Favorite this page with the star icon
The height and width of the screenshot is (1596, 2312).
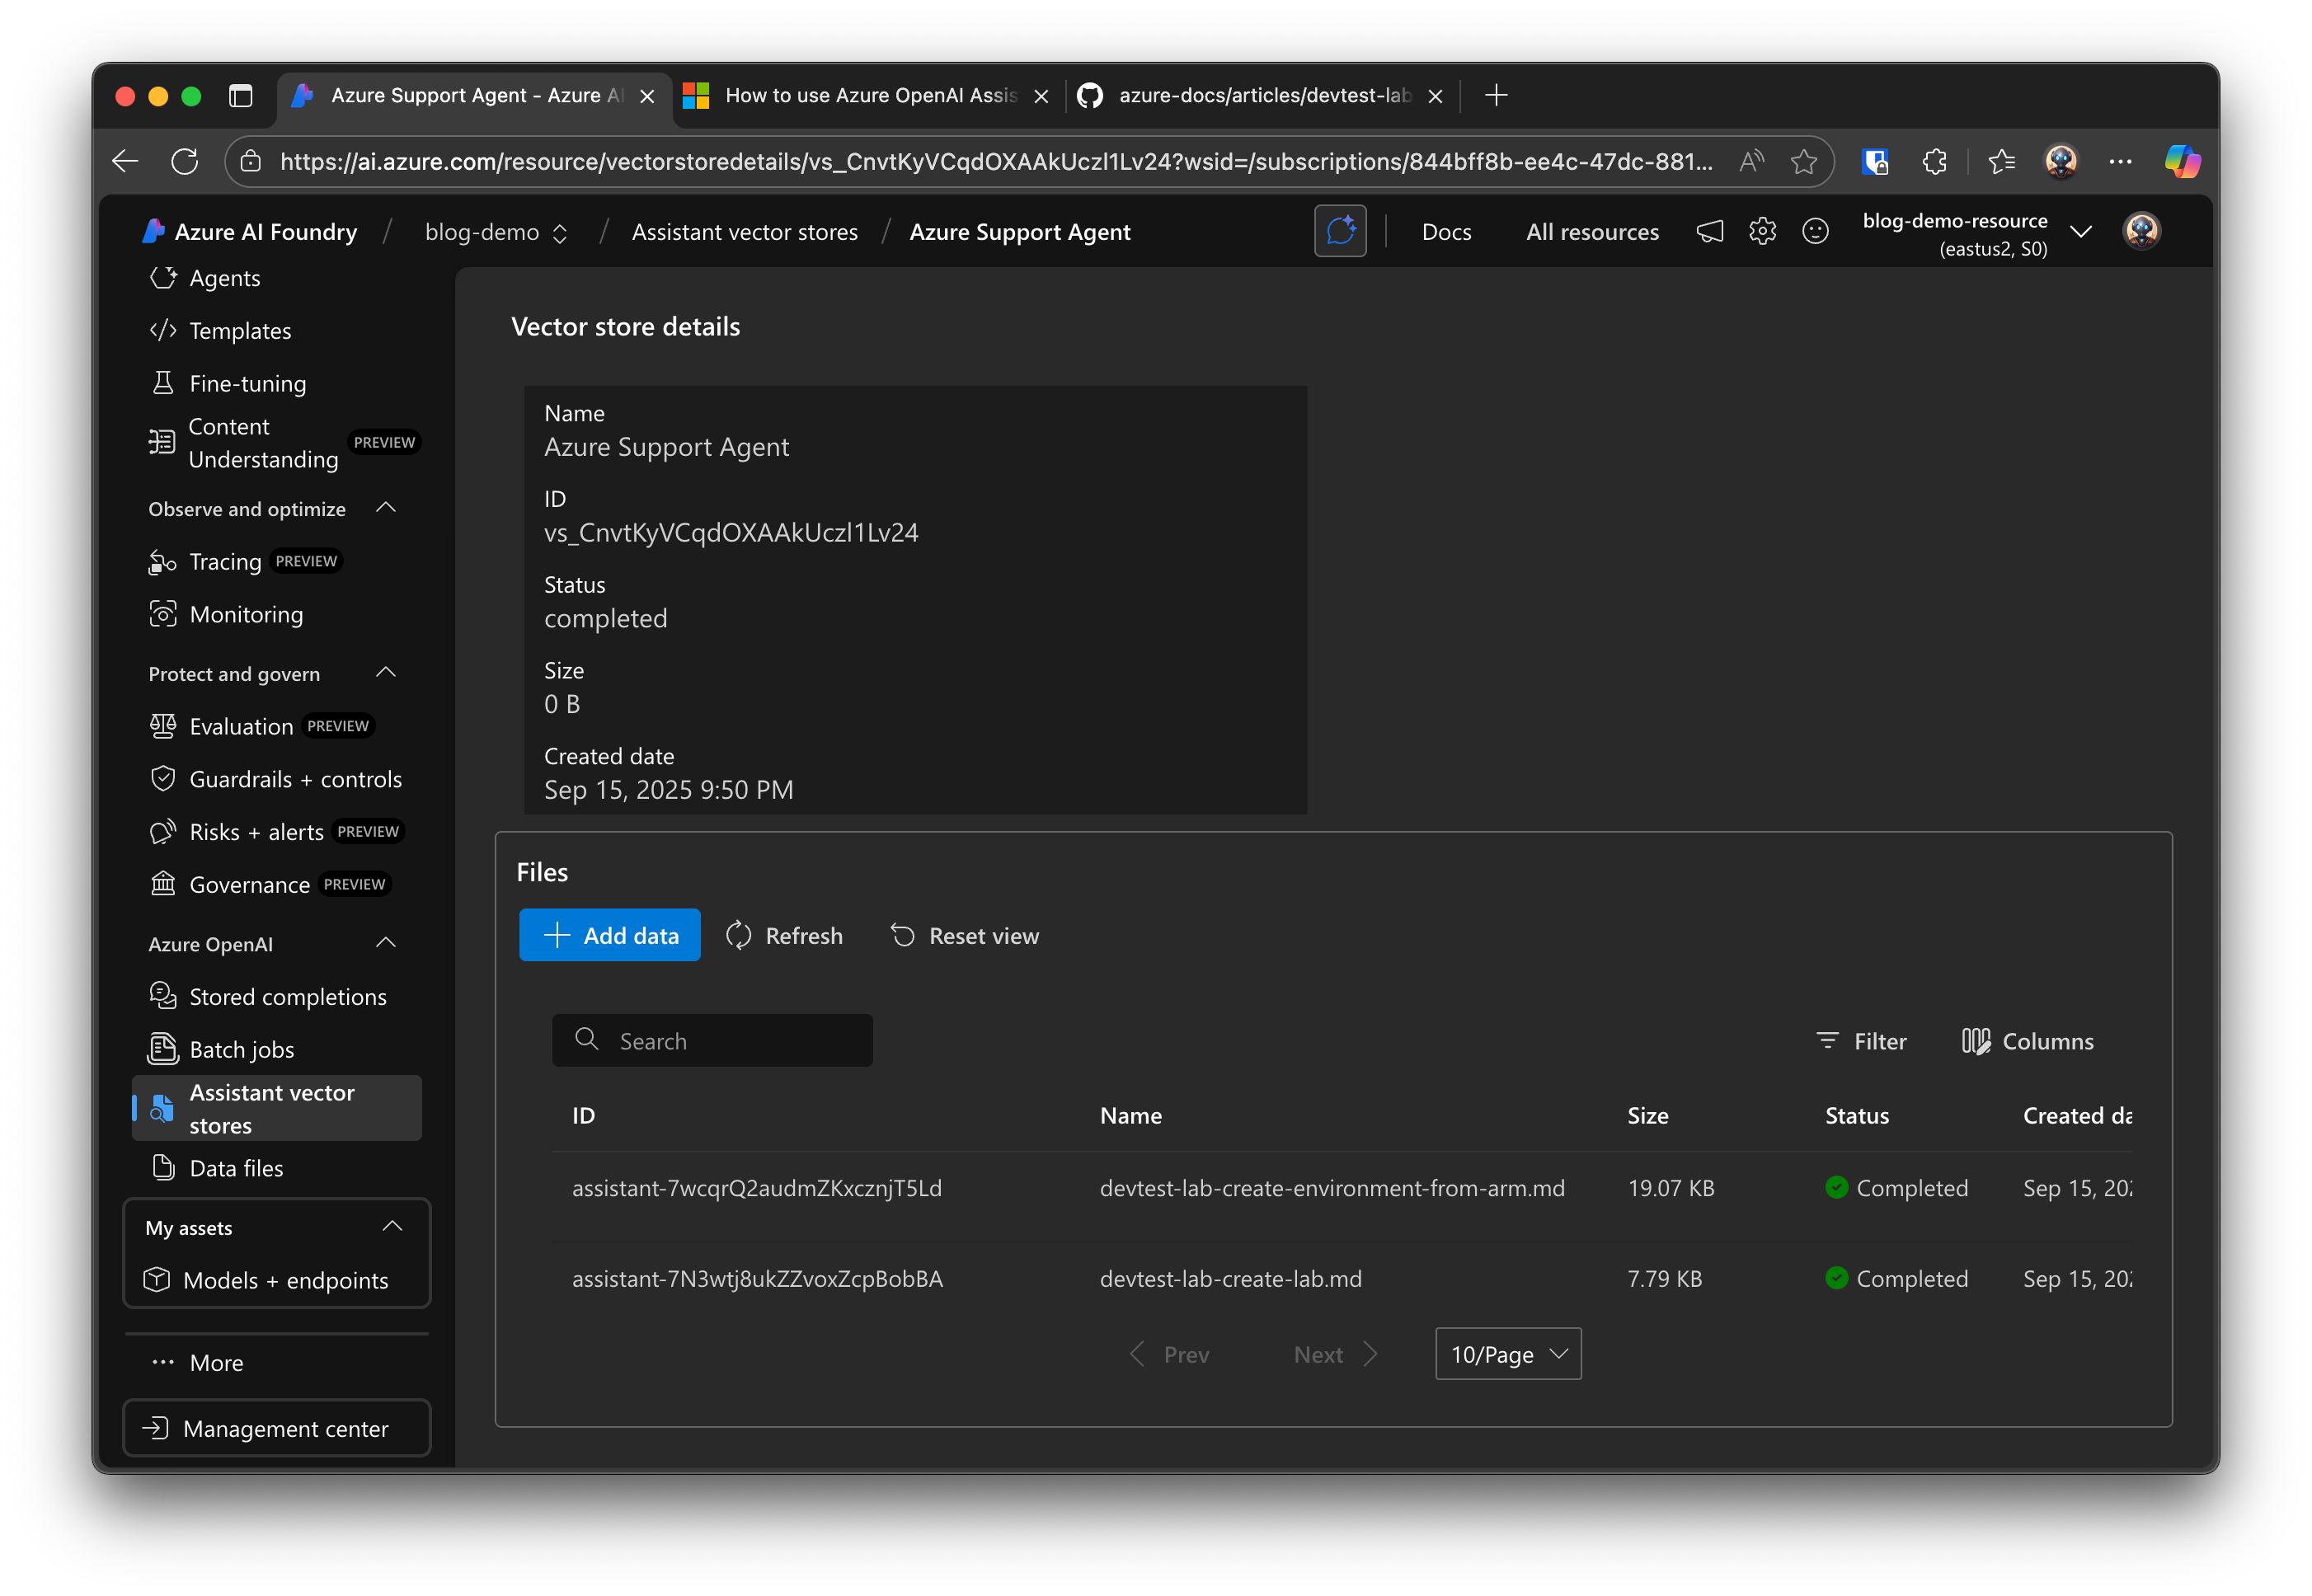click(1803, 161)
